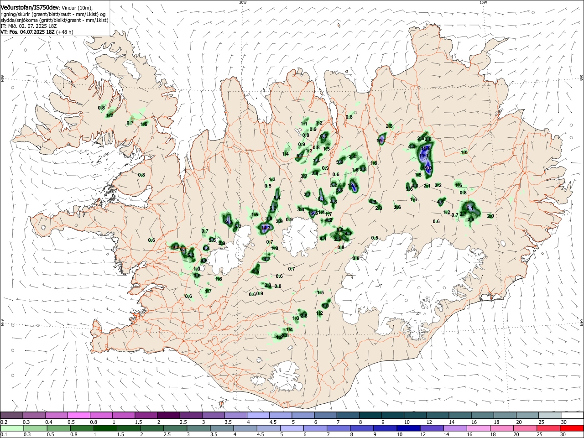Click the 15W longitude label at top
Image resolution: width=584 pixels, height=438 pixels.
483,2
